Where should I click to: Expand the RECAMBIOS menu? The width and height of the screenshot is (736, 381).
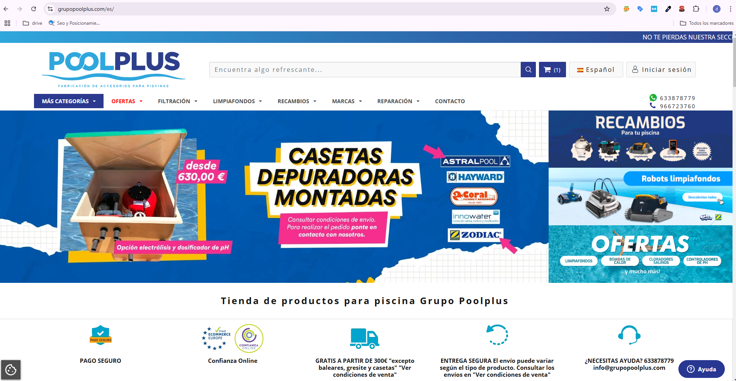tap(297, 101)
